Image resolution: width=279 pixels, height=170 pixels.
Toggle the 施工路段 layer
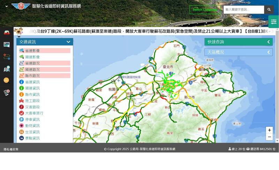click(32, 101)
